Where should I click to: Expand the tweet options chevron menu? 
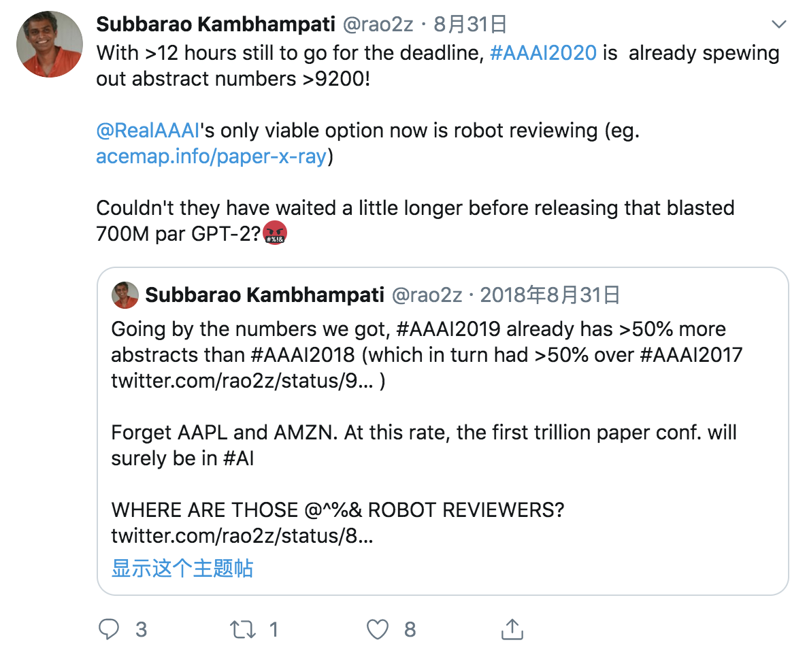pos(778,25)
